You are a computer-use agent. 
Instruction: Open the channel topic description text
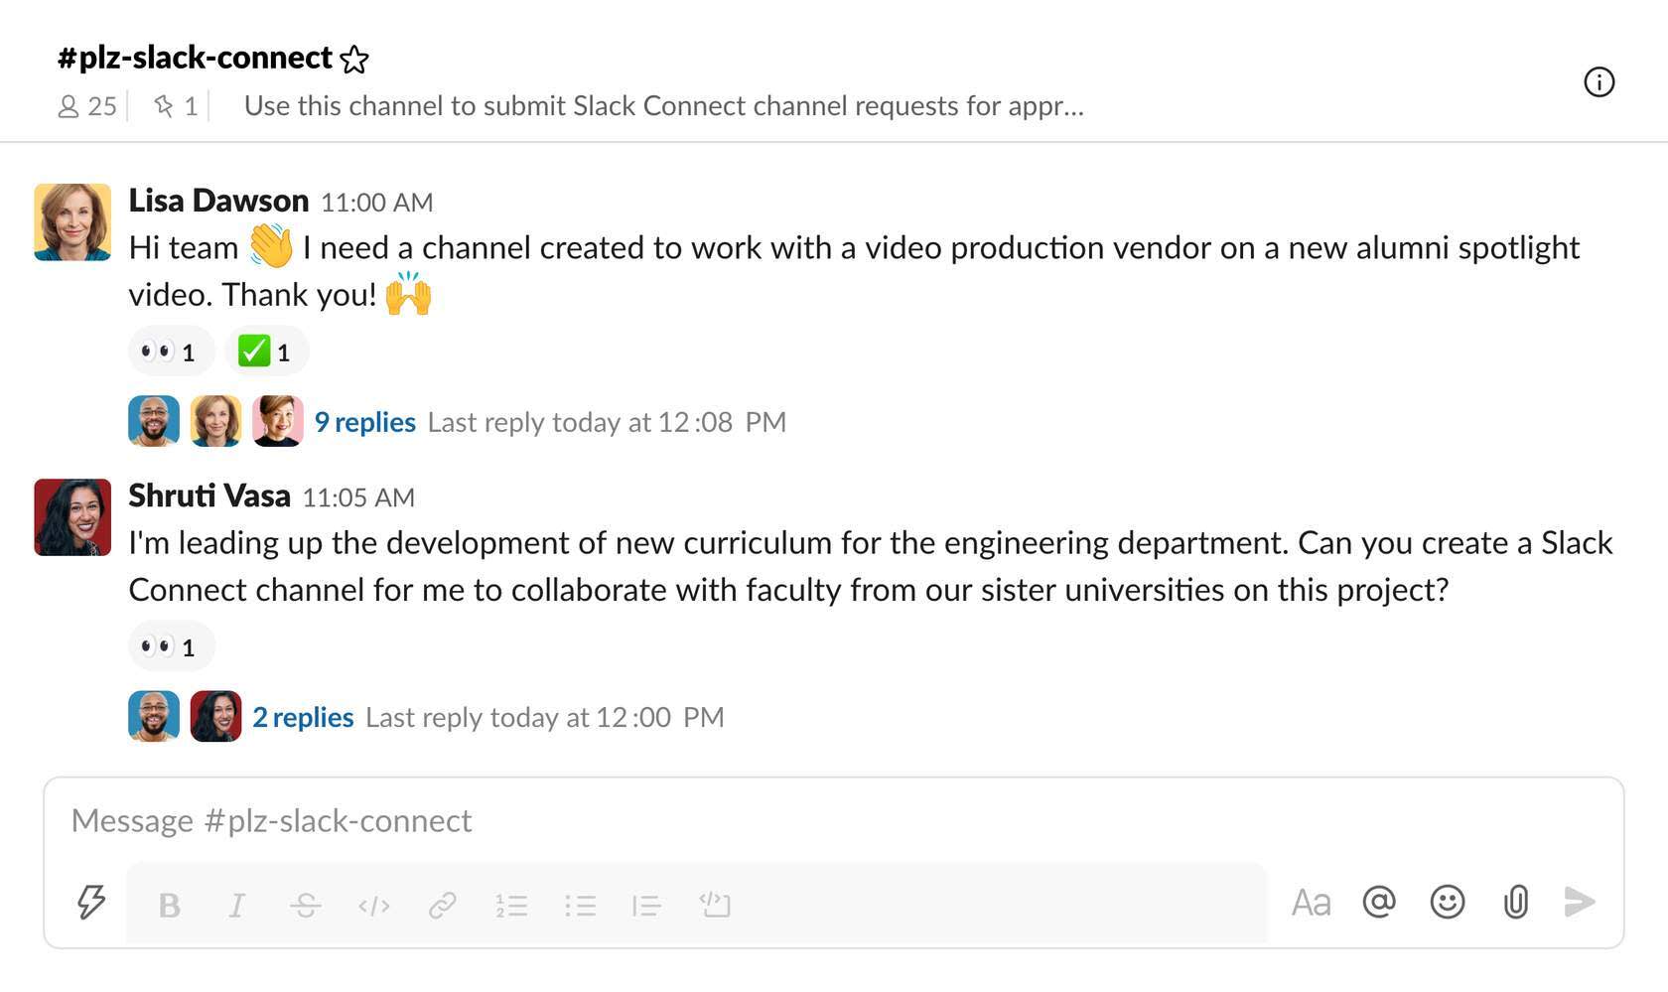point(663,106)
